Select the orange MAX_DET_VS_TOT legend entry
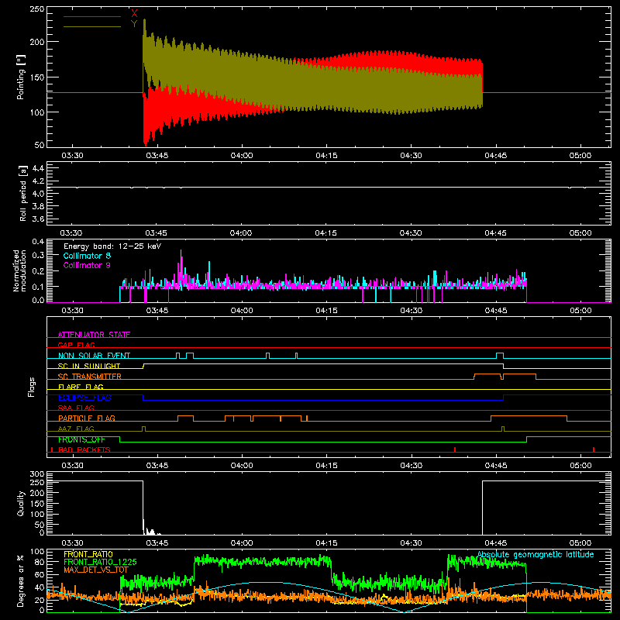The height and width of the screenshot is (620, 620). [x=96, y=570]
